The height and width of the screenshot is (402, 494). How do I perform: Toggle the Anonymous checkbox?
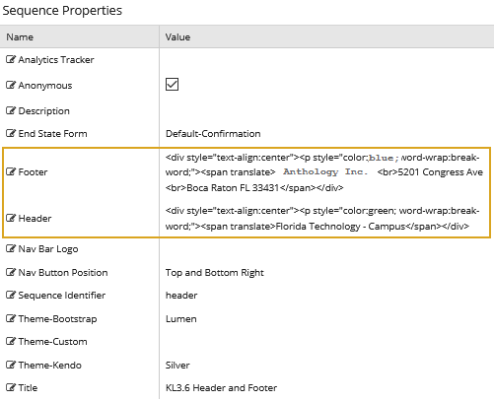(172, 85)
